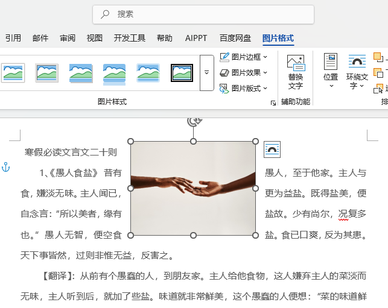Open the 图片版式 dropdown
This screenshot has width=388, height=308.
[x=244, y=88]
